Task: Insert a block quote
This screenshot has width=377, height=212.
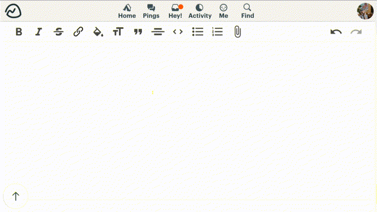Action: 138,32
